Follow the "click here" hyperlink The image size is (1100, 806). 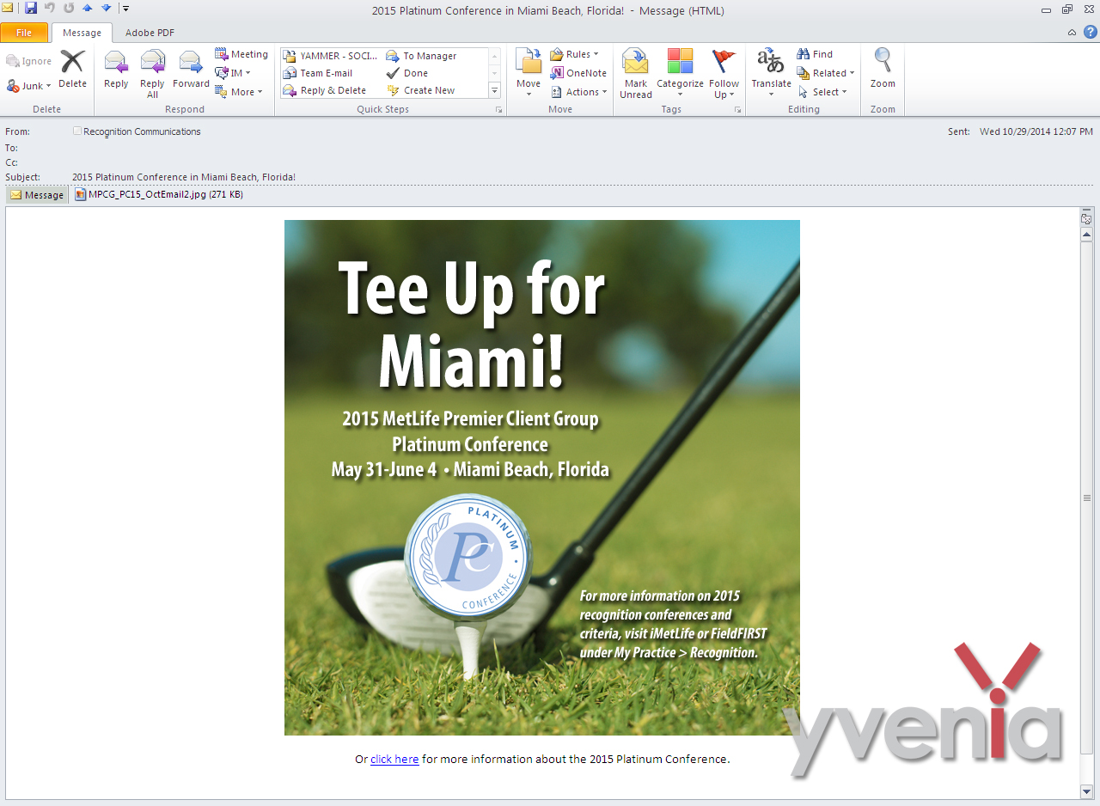pyautogui.click(x=394, y=759)
